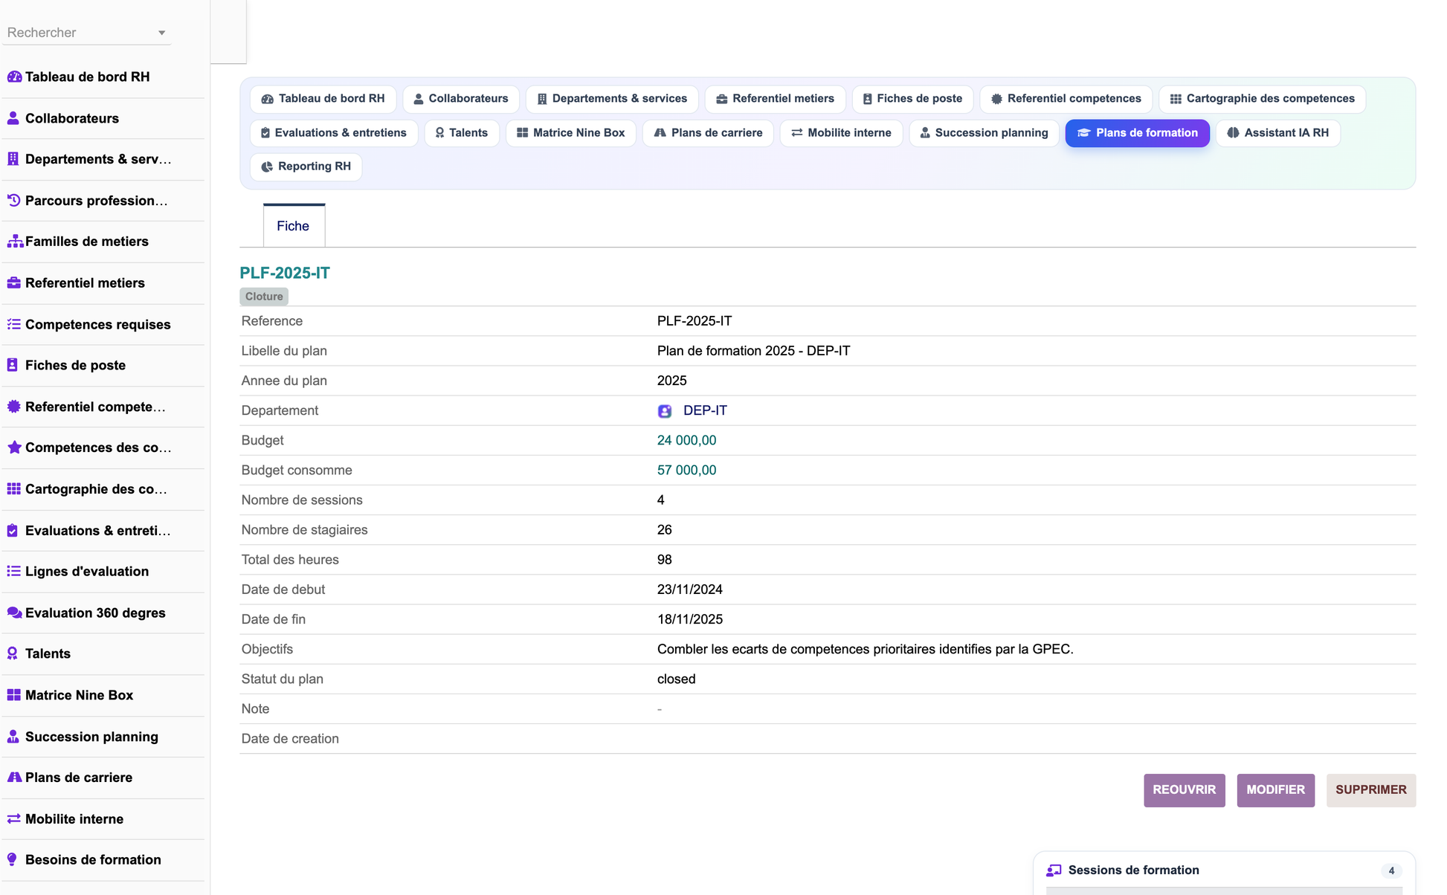Click the Besoins de formation lightbulb icon

12,860
